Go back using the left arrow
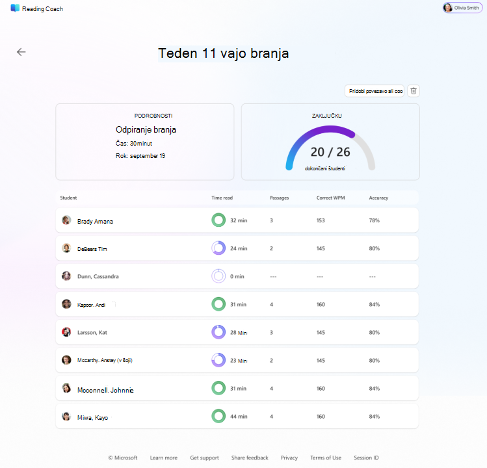Image resolution: width=487 pixels, height=468 pixels. [21, 52]
